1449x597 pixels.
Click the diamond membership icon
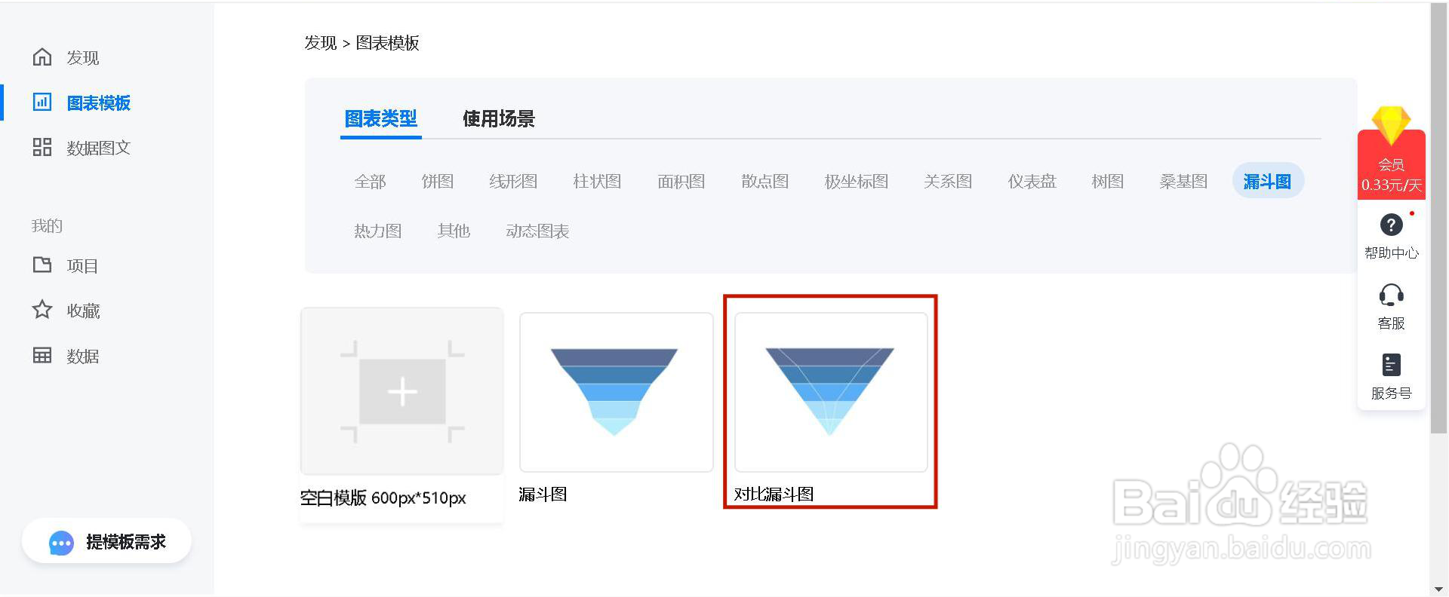pyautogui.click(x=1391, y=125)
